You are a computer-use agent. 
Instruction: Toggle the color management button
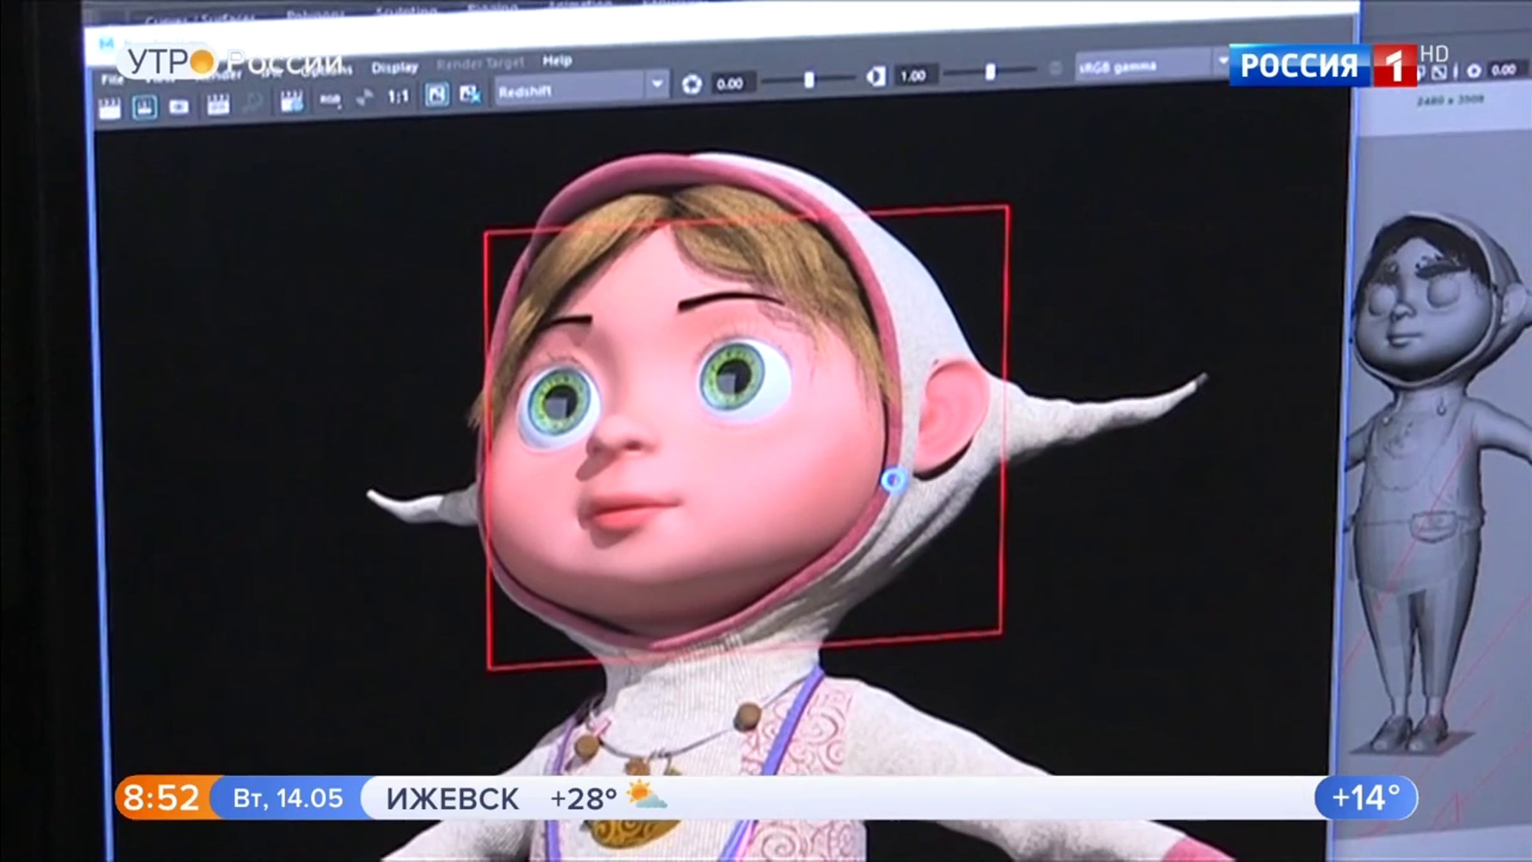tap(1056, 68)
